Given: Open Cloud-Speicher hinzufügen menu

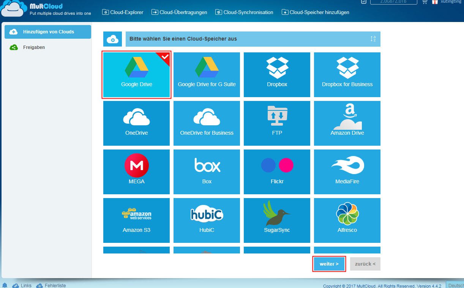Looking at the screenshot, I should [x=316, y=12].
